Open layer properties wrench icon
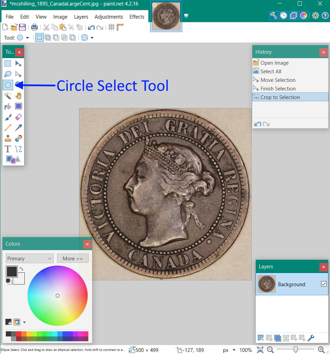330x354 pixels. coord(311,338)
